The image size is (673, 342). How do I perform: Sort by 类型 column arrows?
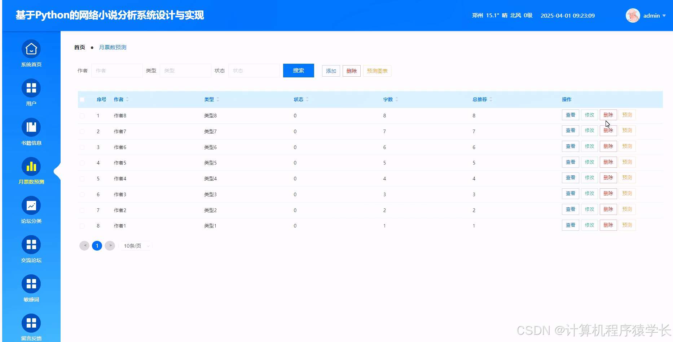tap(218, 99)
